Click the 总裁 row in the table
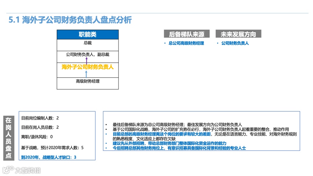Image resolution: width=313 pixels, height=176 pixels. (x=88, y=45)
